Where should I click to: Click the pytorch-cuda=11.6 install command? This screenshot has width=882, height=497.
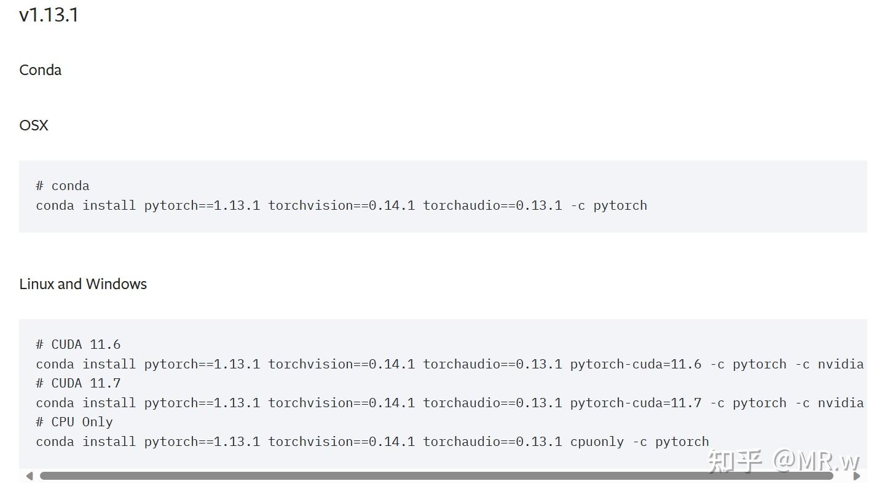point(449,364)
